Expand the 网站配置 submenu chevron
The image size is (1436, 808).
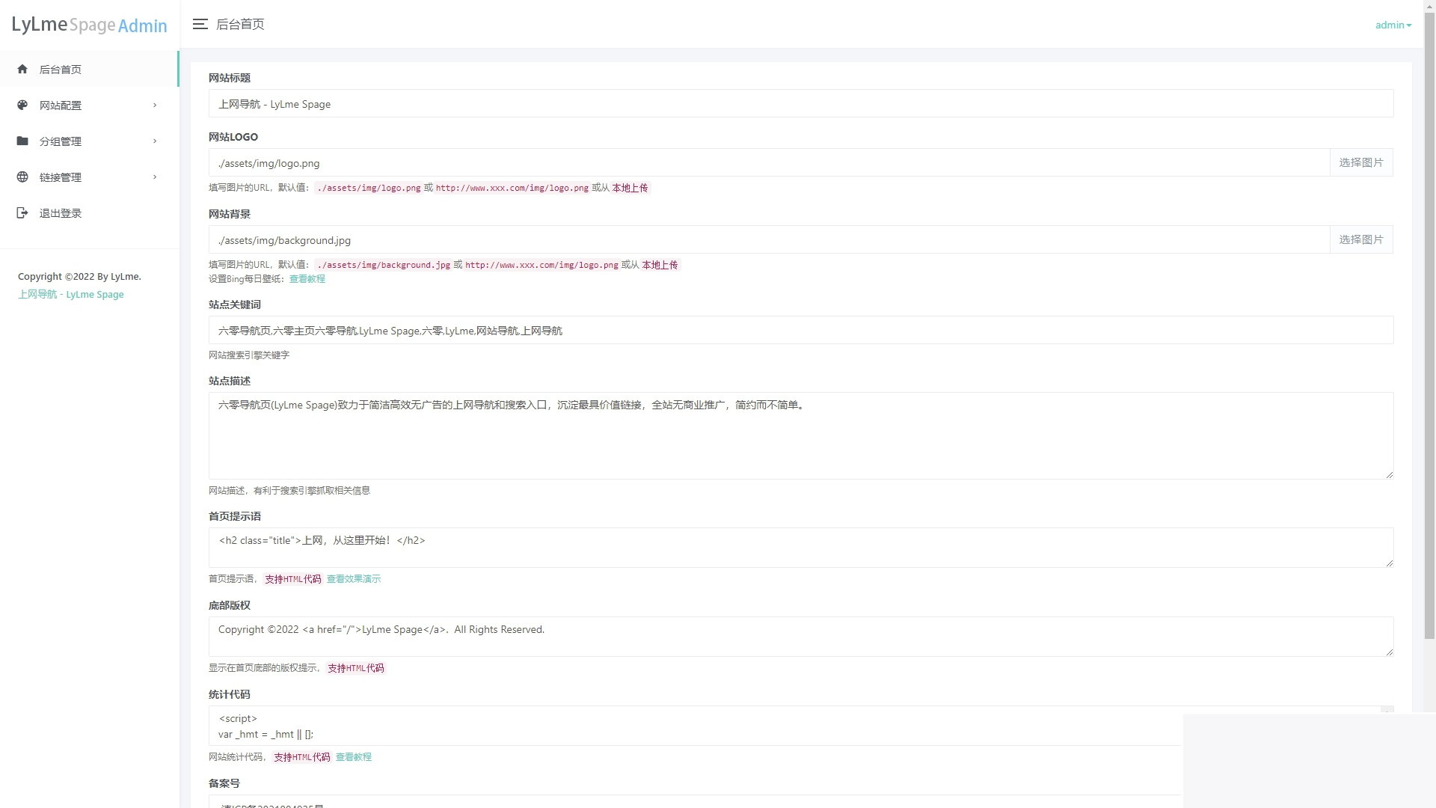pos(155,105)
